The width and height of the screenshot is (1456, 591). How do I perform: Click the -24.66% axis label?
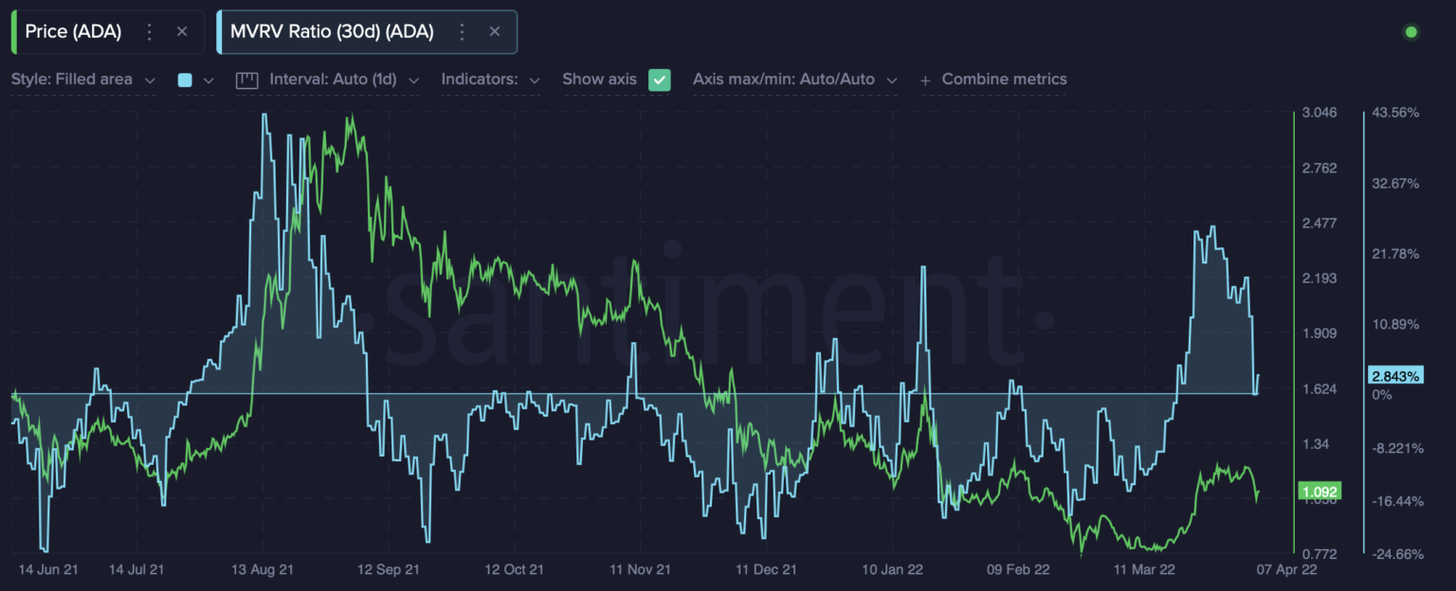[1397, 554]
